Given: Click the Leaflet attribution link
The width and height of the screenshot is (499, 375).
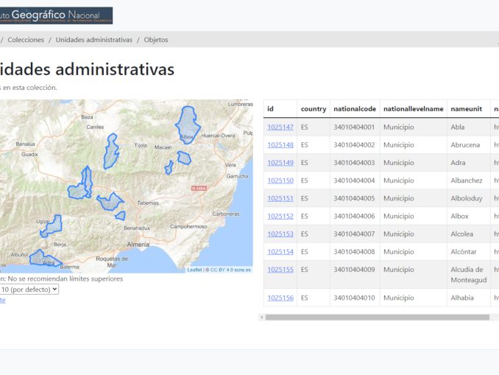Looking at the screenshot, I should (194, 270).
